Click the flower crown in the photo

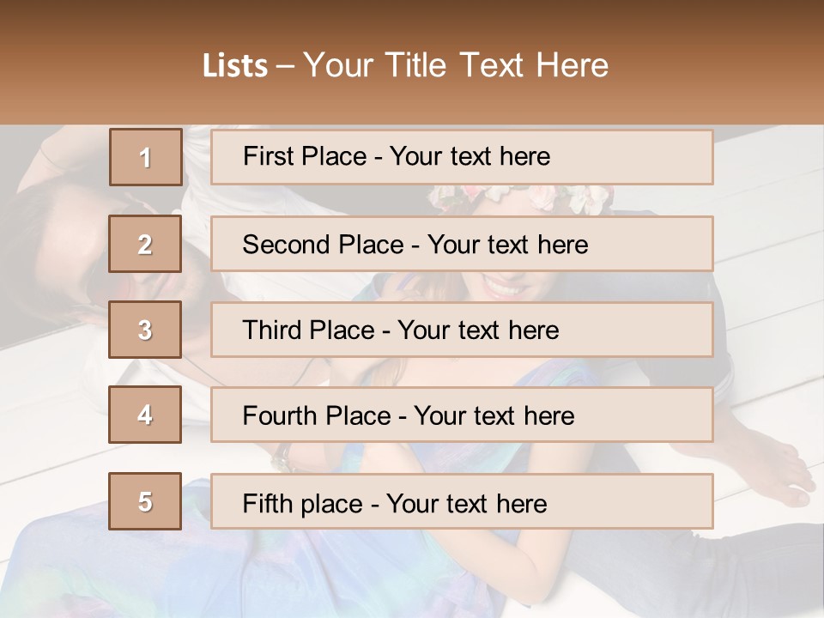pos(524,197)
